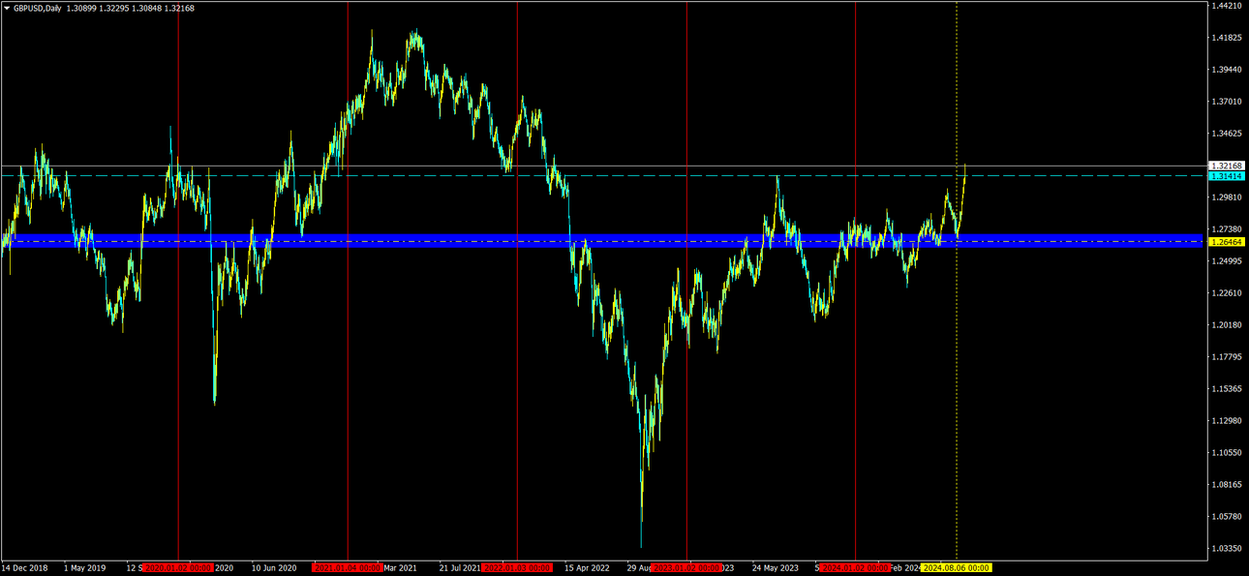Click price scale value 1.37010

tap(1227, 102)
